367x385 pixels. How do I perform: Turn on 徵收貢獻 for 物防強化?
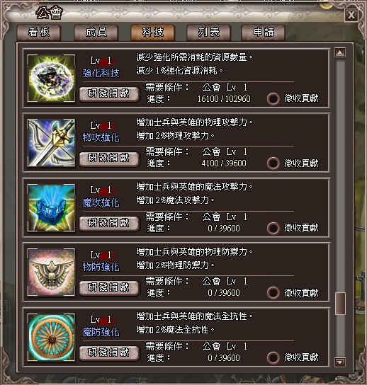pos(273,293)
